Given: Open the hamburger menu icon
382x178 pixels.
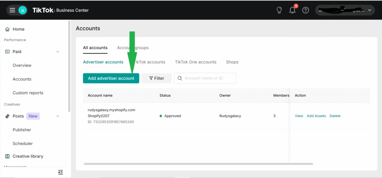Looking at the screenshot, I should pos(12,10).
